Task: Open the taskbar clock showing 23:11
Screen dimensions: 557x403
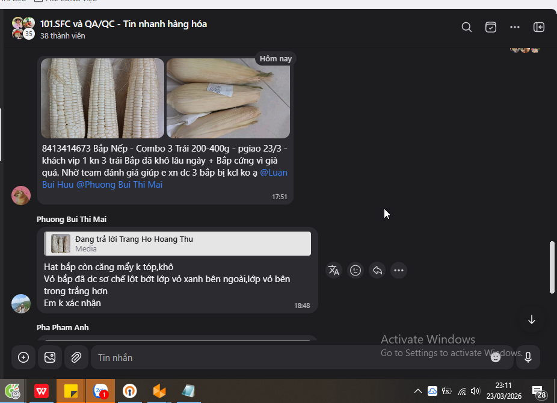Action: pyautogui.click(x=503, y=391)
